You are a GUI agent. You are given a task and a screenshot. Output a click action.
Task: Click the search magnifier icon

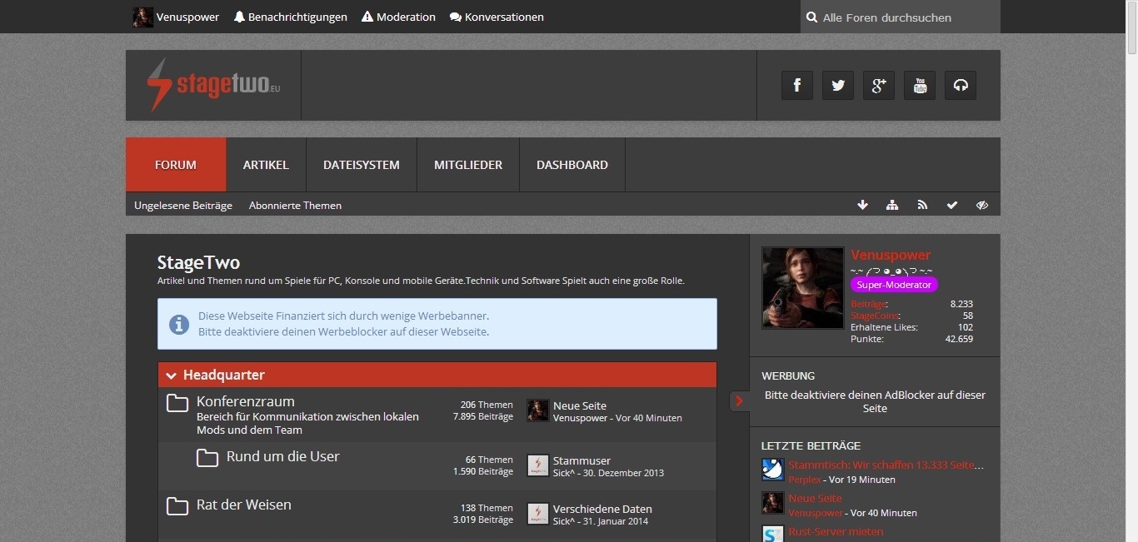812,17
